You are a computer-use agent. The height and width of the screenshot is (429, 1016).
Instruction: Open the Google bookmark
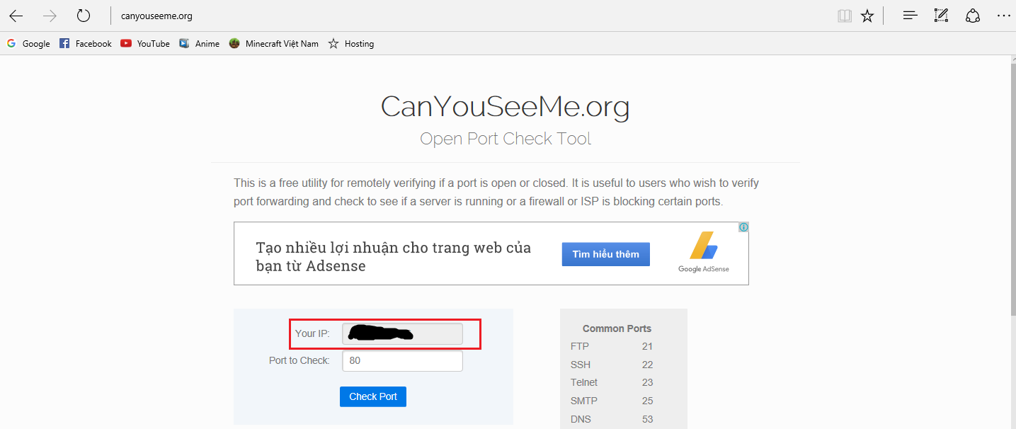[x=28, y=43]
